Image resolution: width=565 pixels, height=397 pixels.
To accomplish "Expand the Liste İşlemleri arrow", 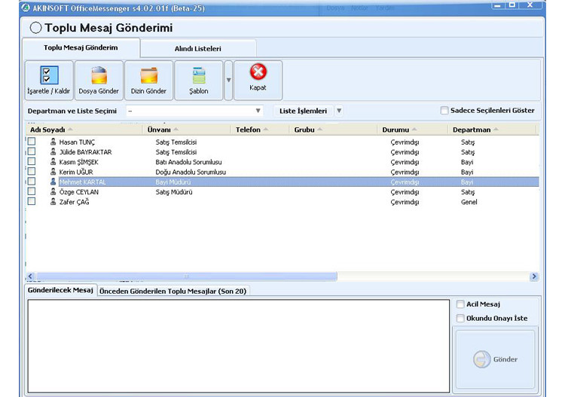I will pos(339,111).
